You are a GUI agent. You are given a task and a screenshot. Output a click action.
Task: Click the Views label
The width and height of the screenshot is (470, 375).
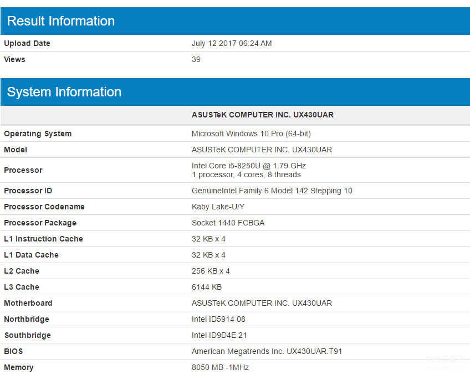point(14,59)
